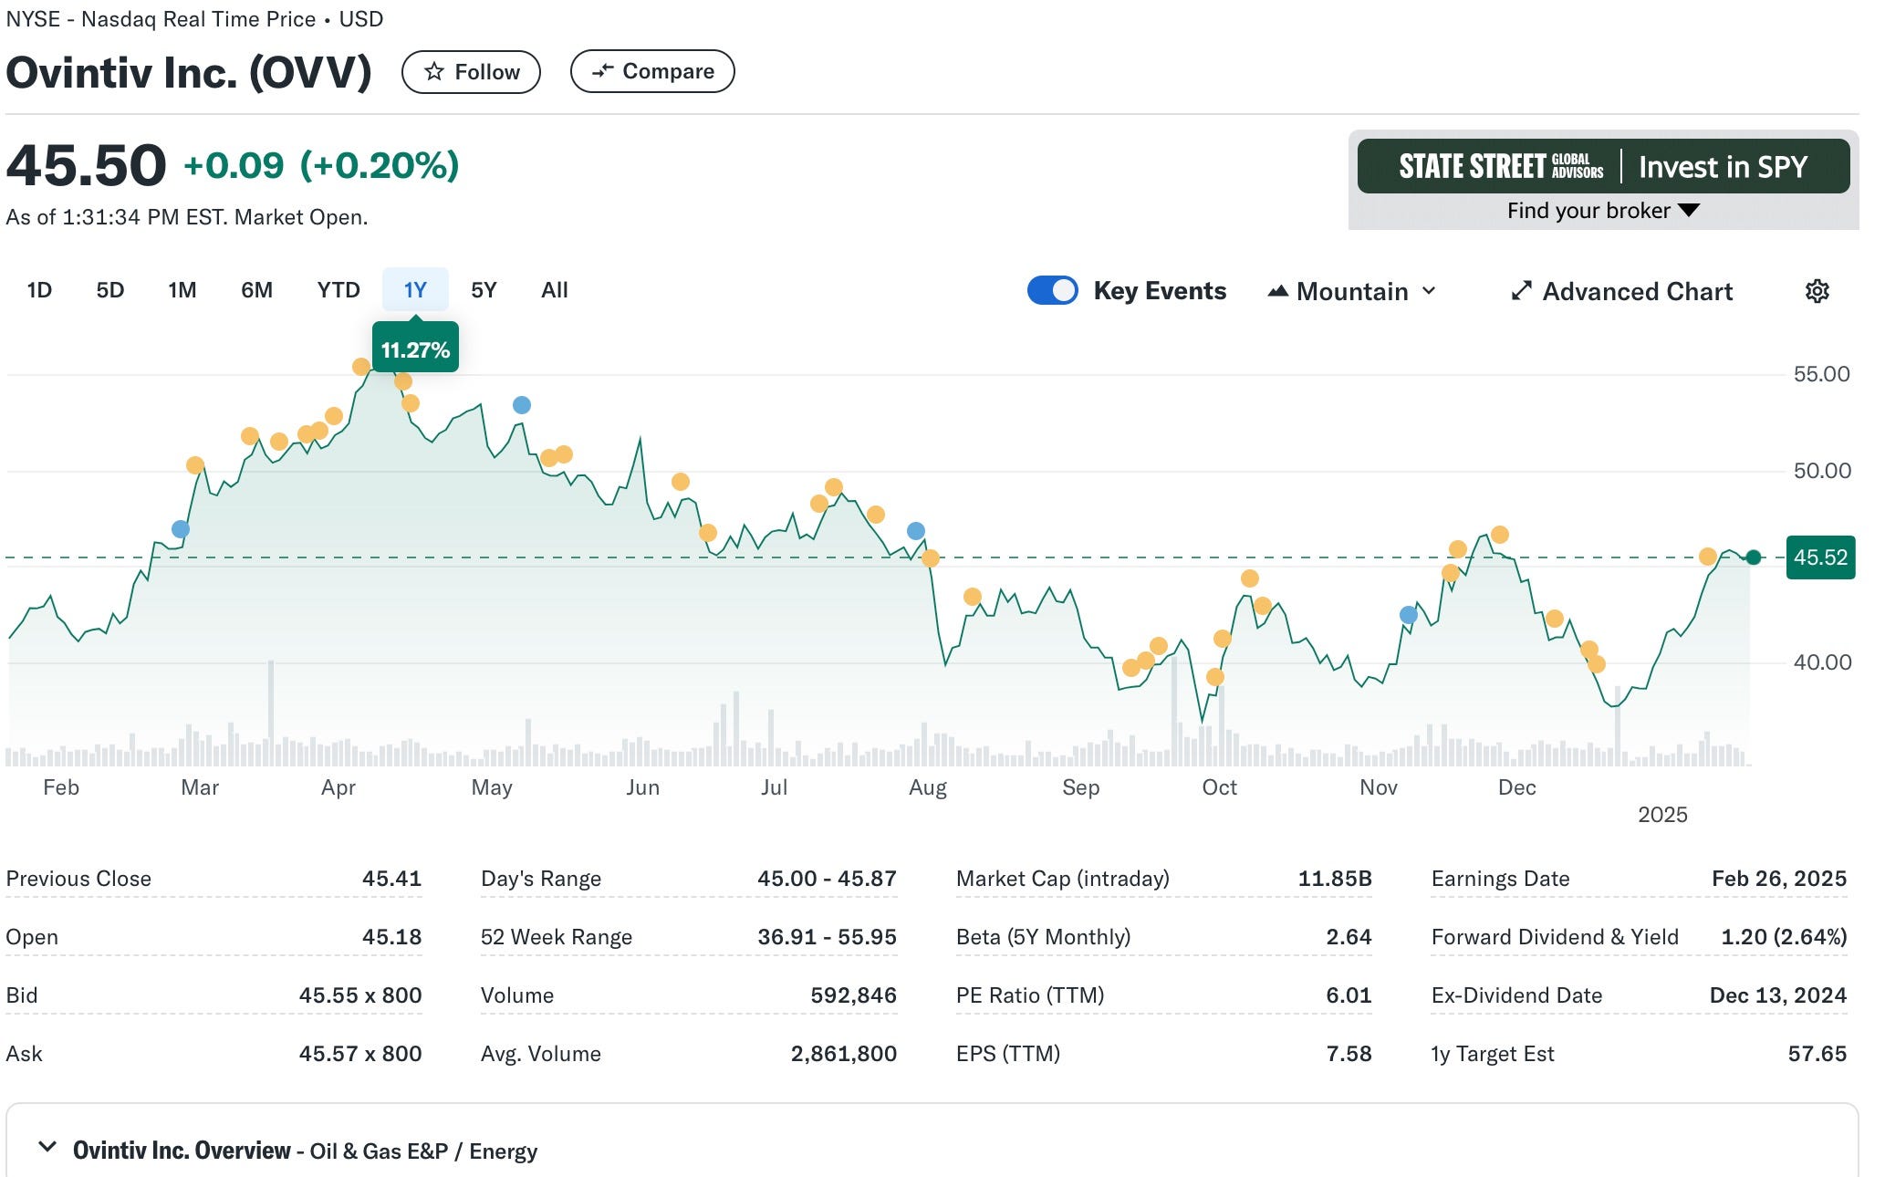
Task: Click the Ovintiv Inc. (OVV) heading
Action: 189,73
